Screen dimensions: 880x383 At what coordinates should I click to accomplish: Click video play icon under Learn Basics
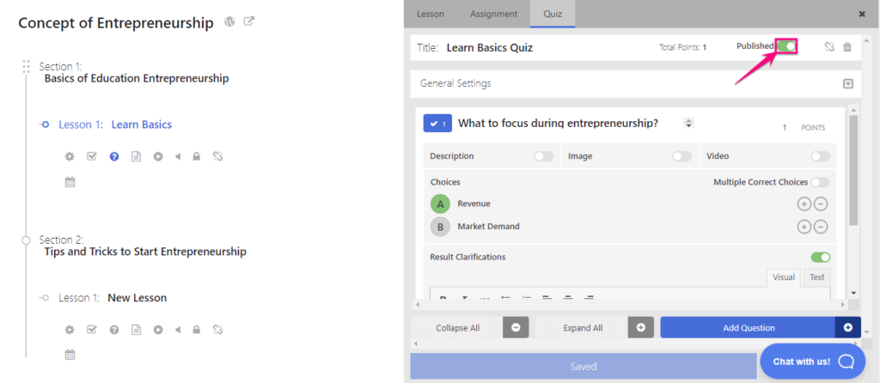point(158,156)
